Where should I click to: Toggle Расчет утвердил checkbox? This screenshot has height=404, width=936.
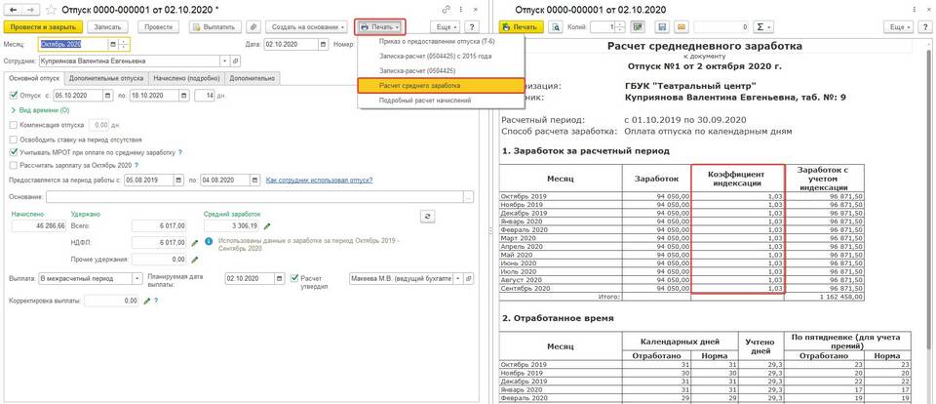294,278
